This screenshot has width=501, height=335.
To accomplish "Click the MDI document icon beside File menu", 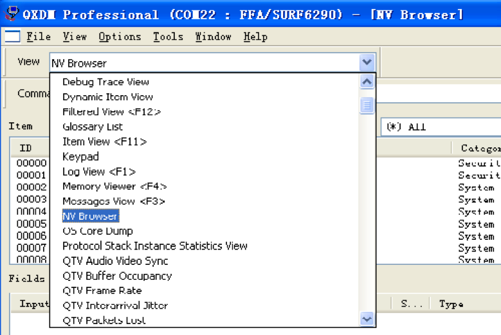I will [x=12, y=36].
